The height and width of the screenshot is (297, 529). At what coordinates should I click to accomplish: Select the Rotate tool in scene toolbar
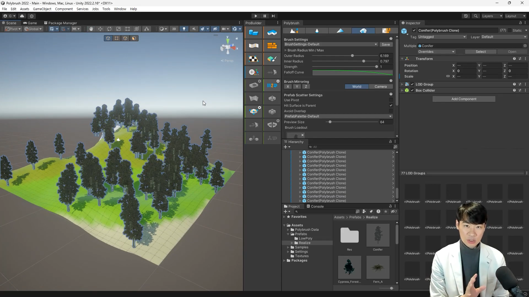(x=109, y=29)
